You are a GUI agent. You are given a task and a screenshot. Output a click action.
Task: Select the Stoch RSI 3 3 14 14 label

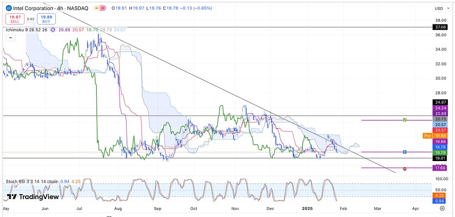(31, 181)
